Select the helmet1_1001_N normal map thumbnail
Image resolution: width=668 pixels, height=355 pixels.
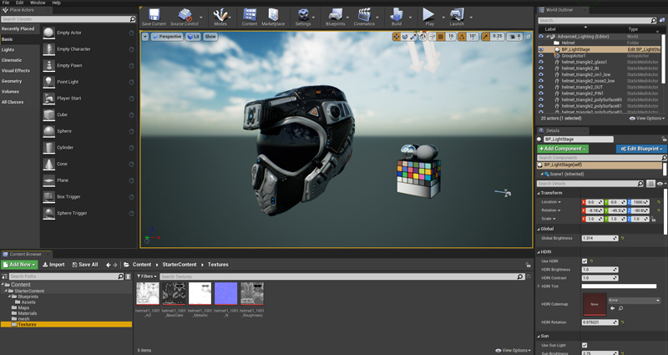tap(226, 294)
